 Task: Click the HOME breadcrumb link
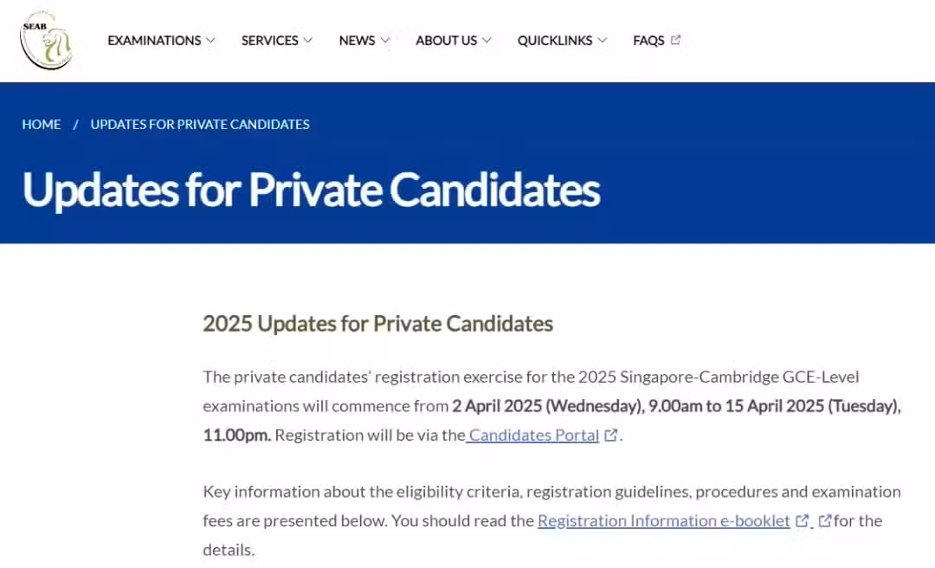(42, 124)
